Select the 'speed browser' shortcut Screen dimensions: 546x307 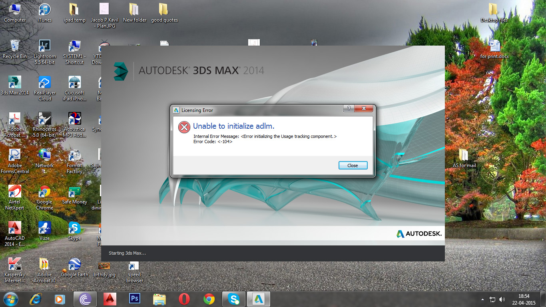coord(134,271)
